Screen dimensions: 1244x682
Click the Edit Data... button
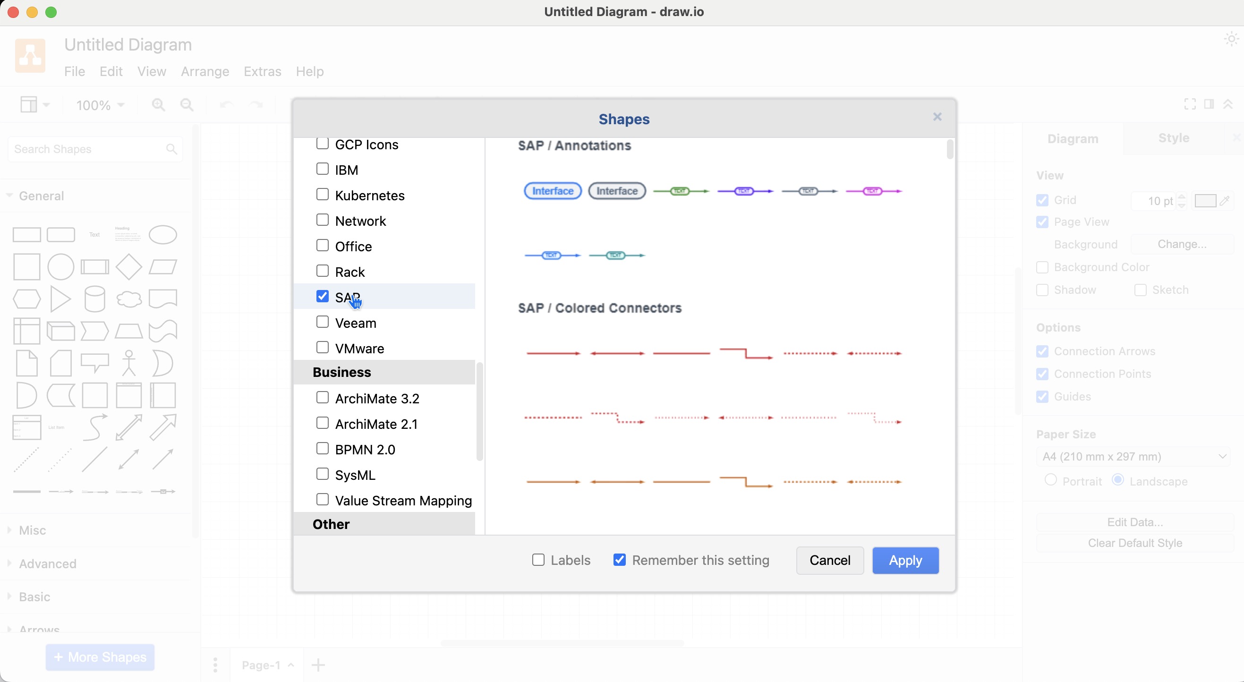point(1135,522)
